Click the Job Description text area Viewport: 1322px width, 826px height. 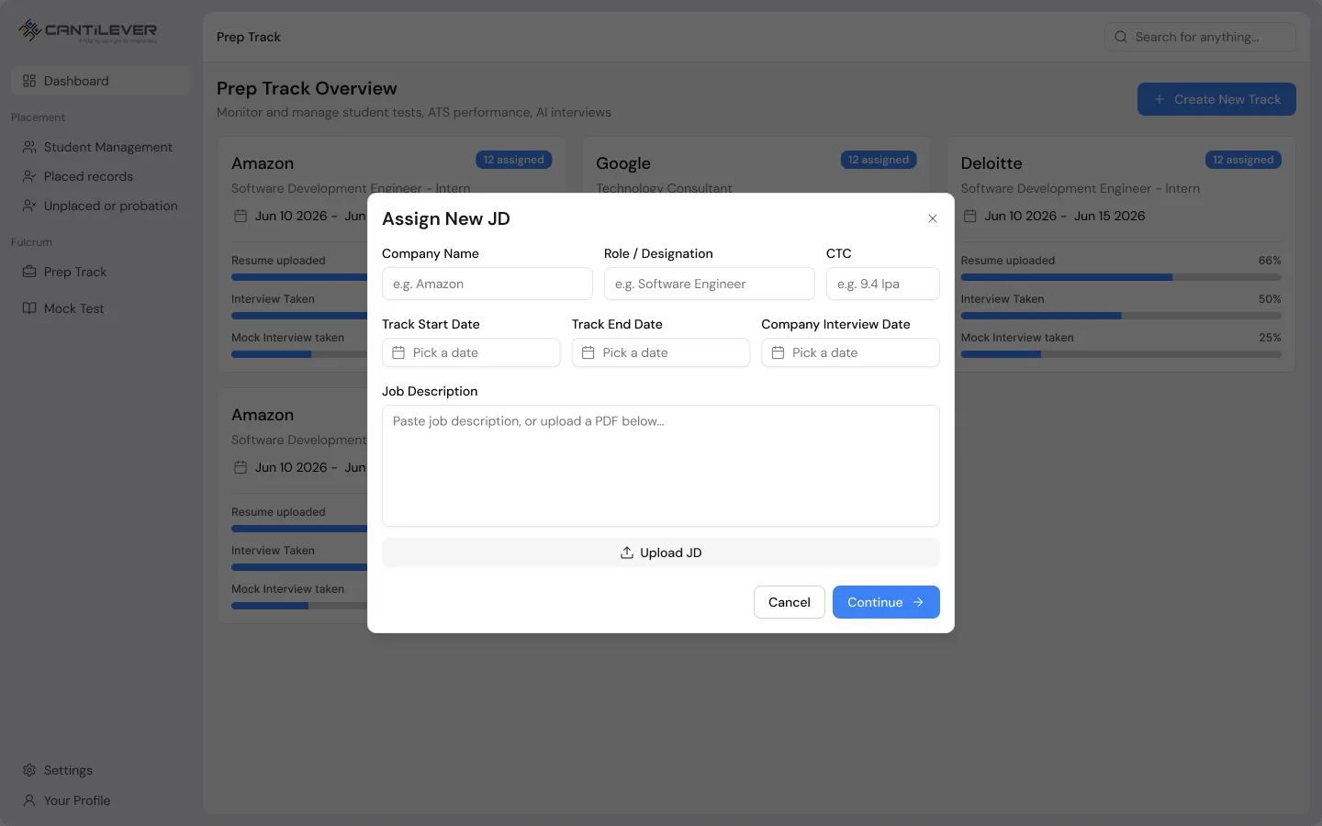click(x=660, y=465)
